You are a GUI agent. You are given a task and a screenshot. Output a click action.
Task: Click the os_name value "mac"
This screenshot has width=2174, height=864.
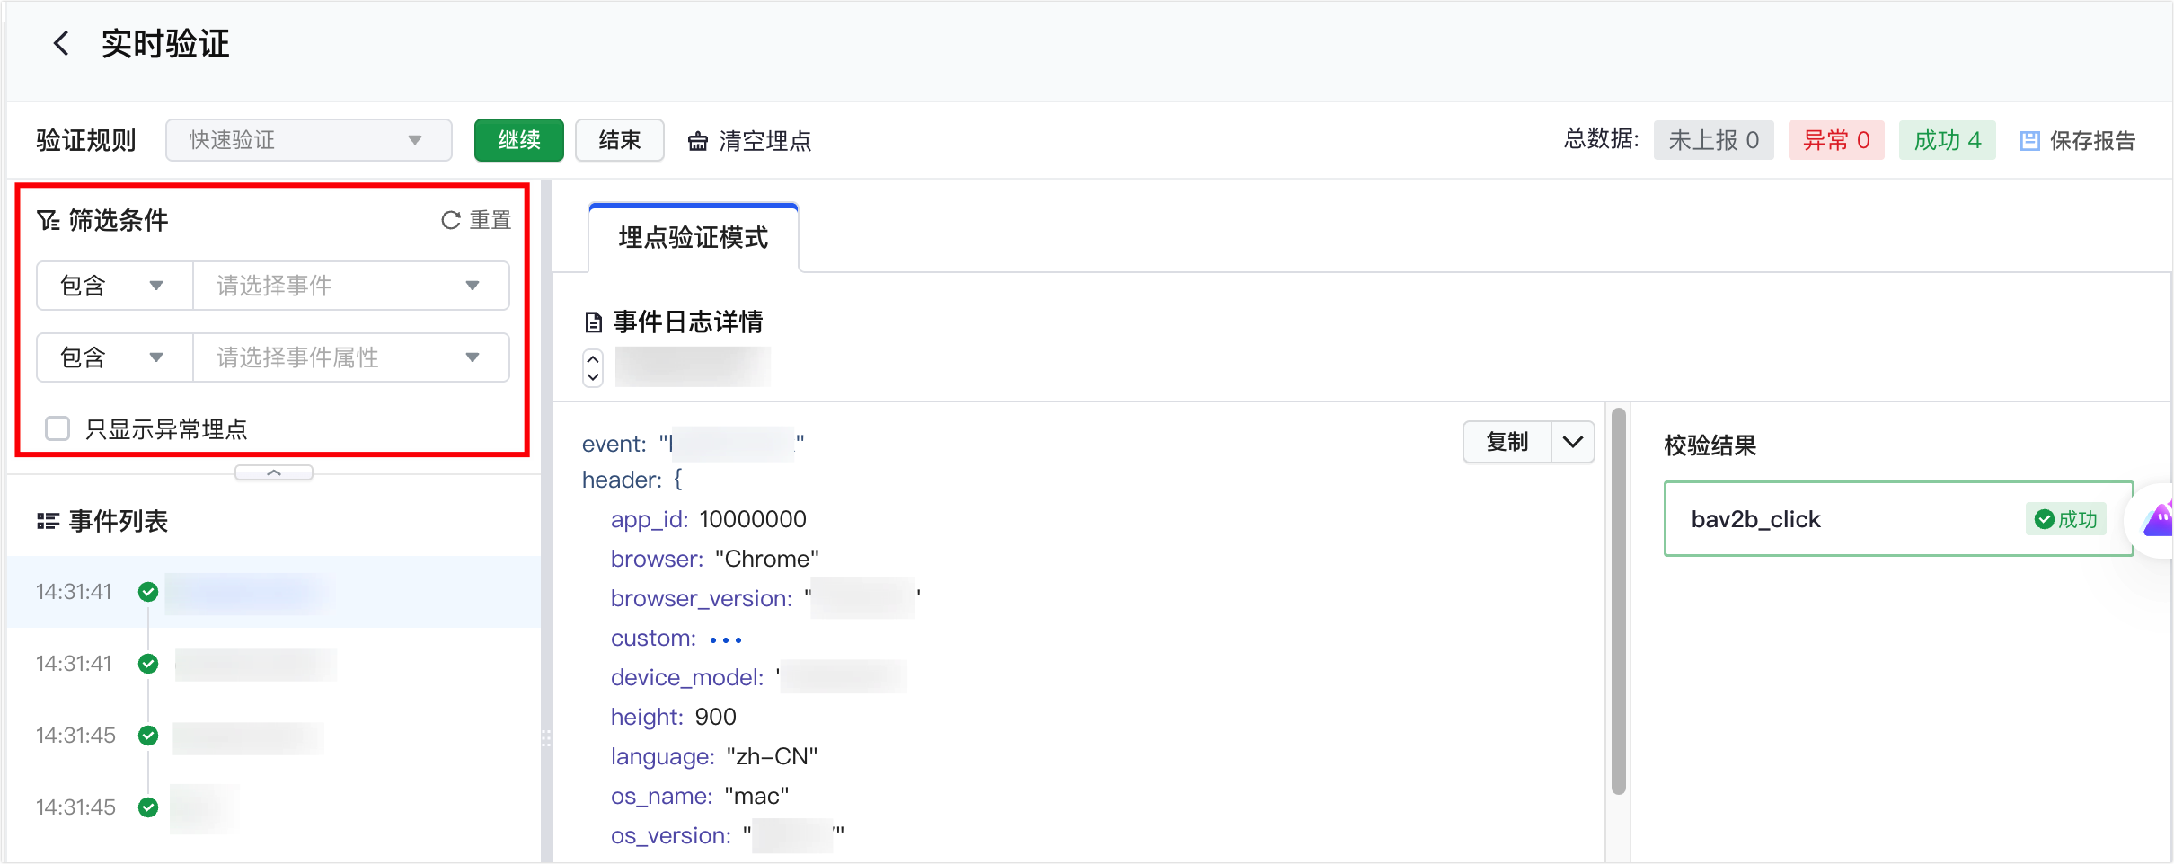[756, 796]
